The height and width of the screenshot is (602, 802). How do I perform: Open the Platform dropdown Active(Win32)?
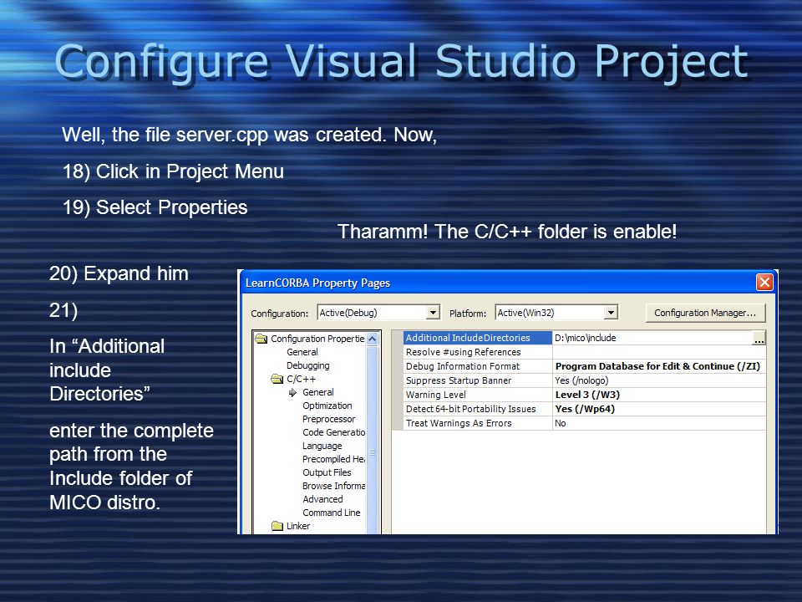coord(611,312)
